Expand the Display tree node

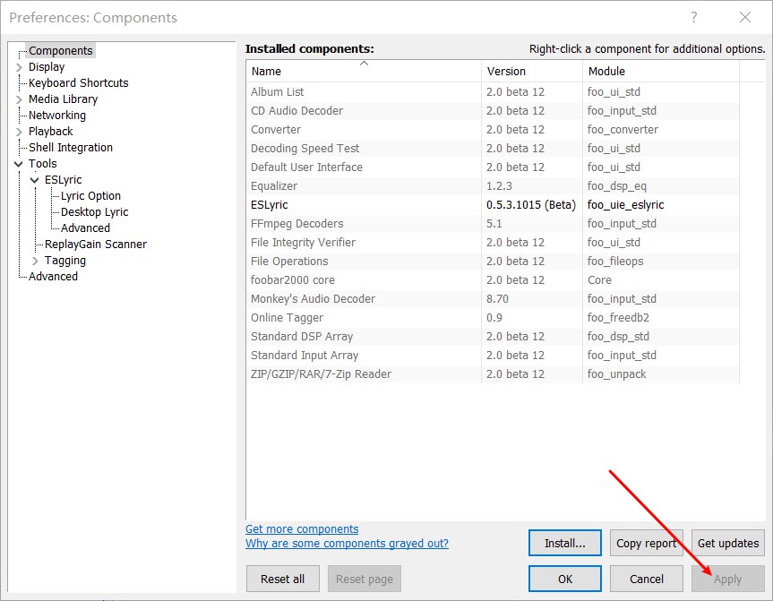[x=19, y=67]
